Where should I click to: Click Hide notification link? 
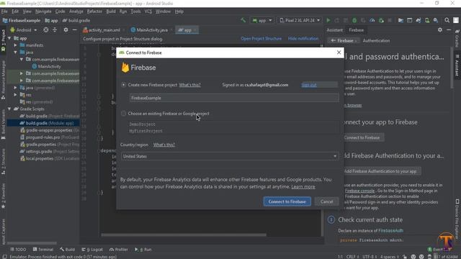pyautogui.click(x=303, y=38)
